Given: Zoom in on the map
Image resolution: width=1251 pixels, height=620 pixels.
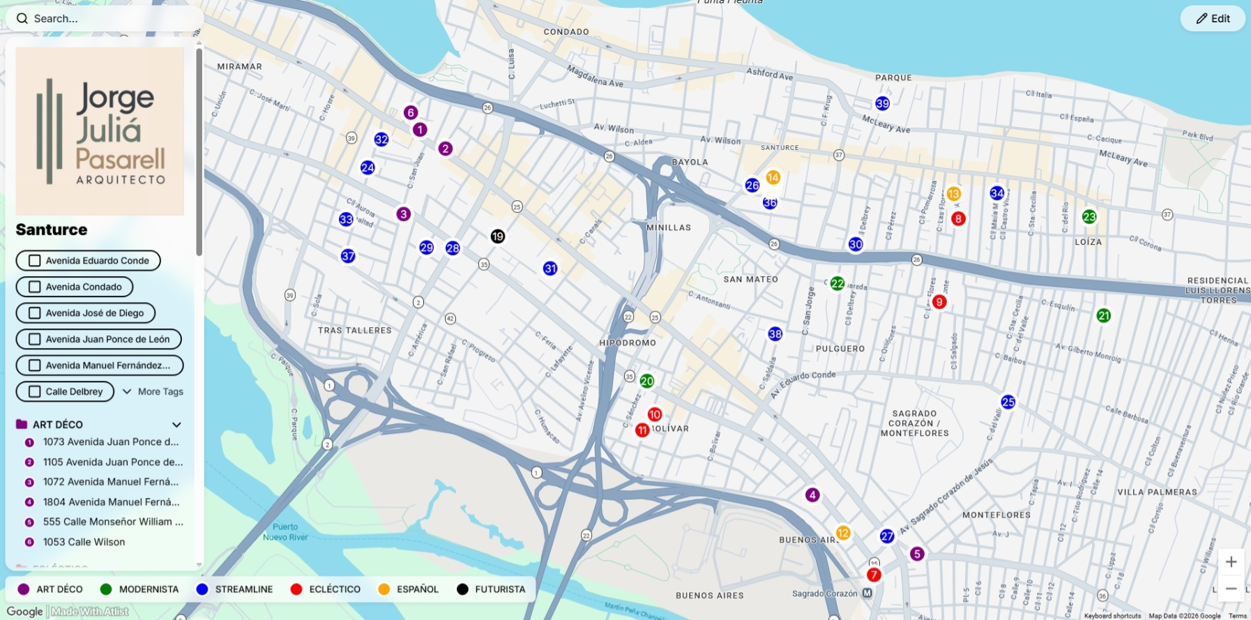Looking at the screenshot, I should point(1231,562).
